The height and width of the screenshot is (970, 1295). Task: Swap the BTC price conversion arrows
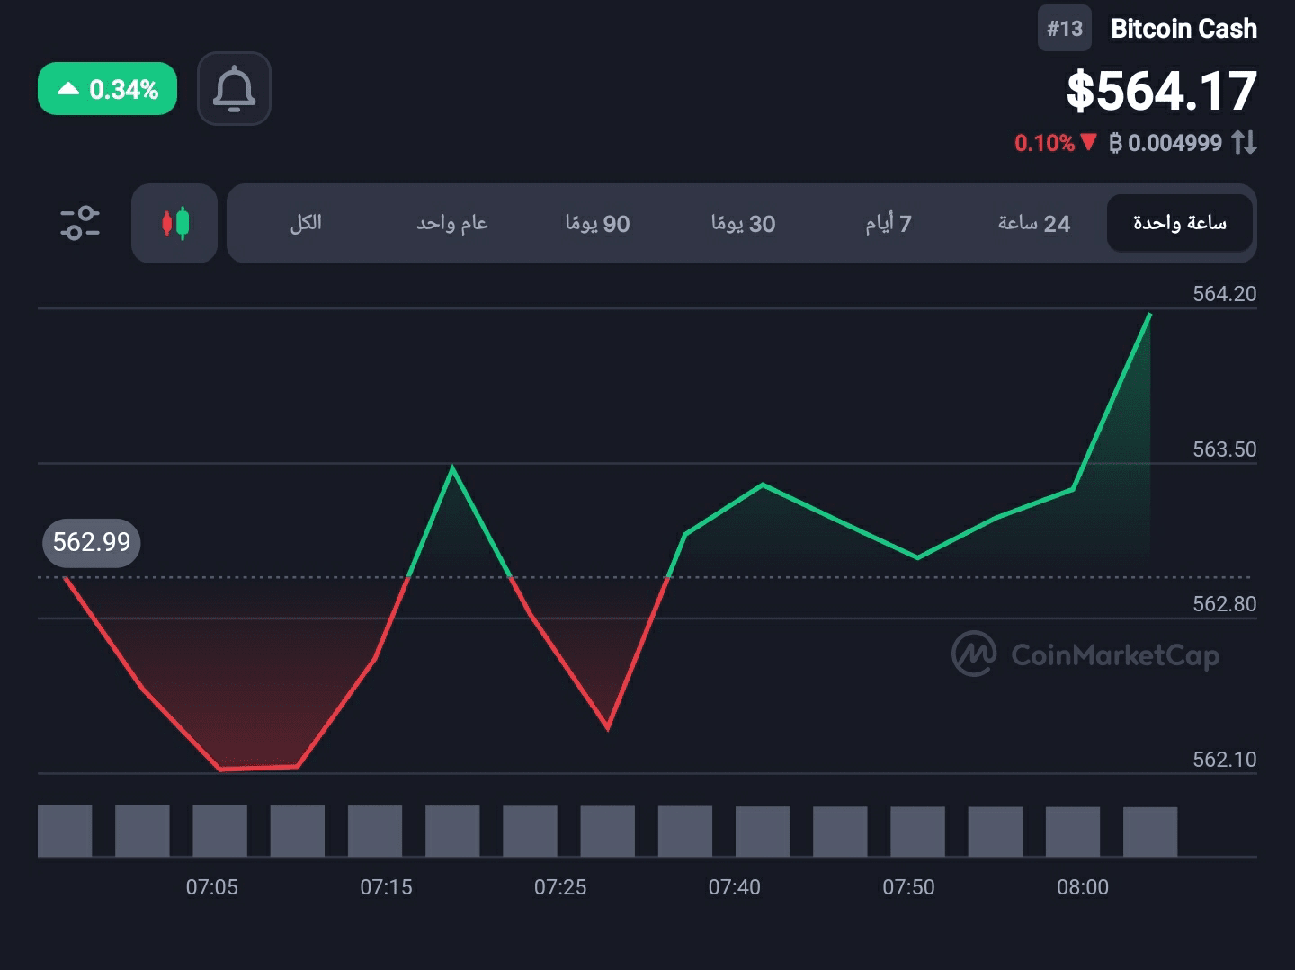tap(1244, 142)
